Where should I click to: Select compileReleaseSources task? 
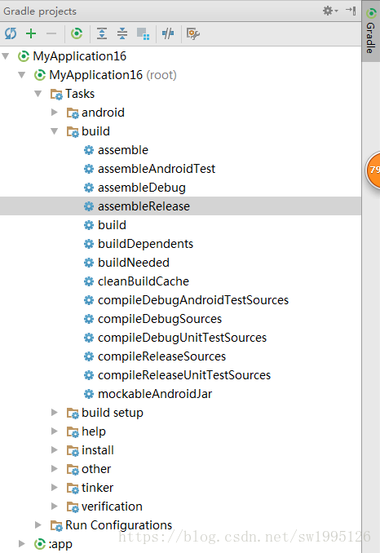(x=161, y=356)
